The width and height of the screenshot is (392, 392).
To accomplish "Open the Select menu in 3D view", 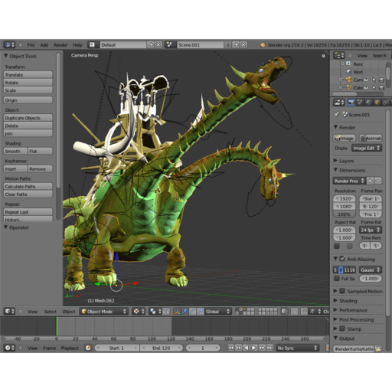I will click(x=50, y=312).
